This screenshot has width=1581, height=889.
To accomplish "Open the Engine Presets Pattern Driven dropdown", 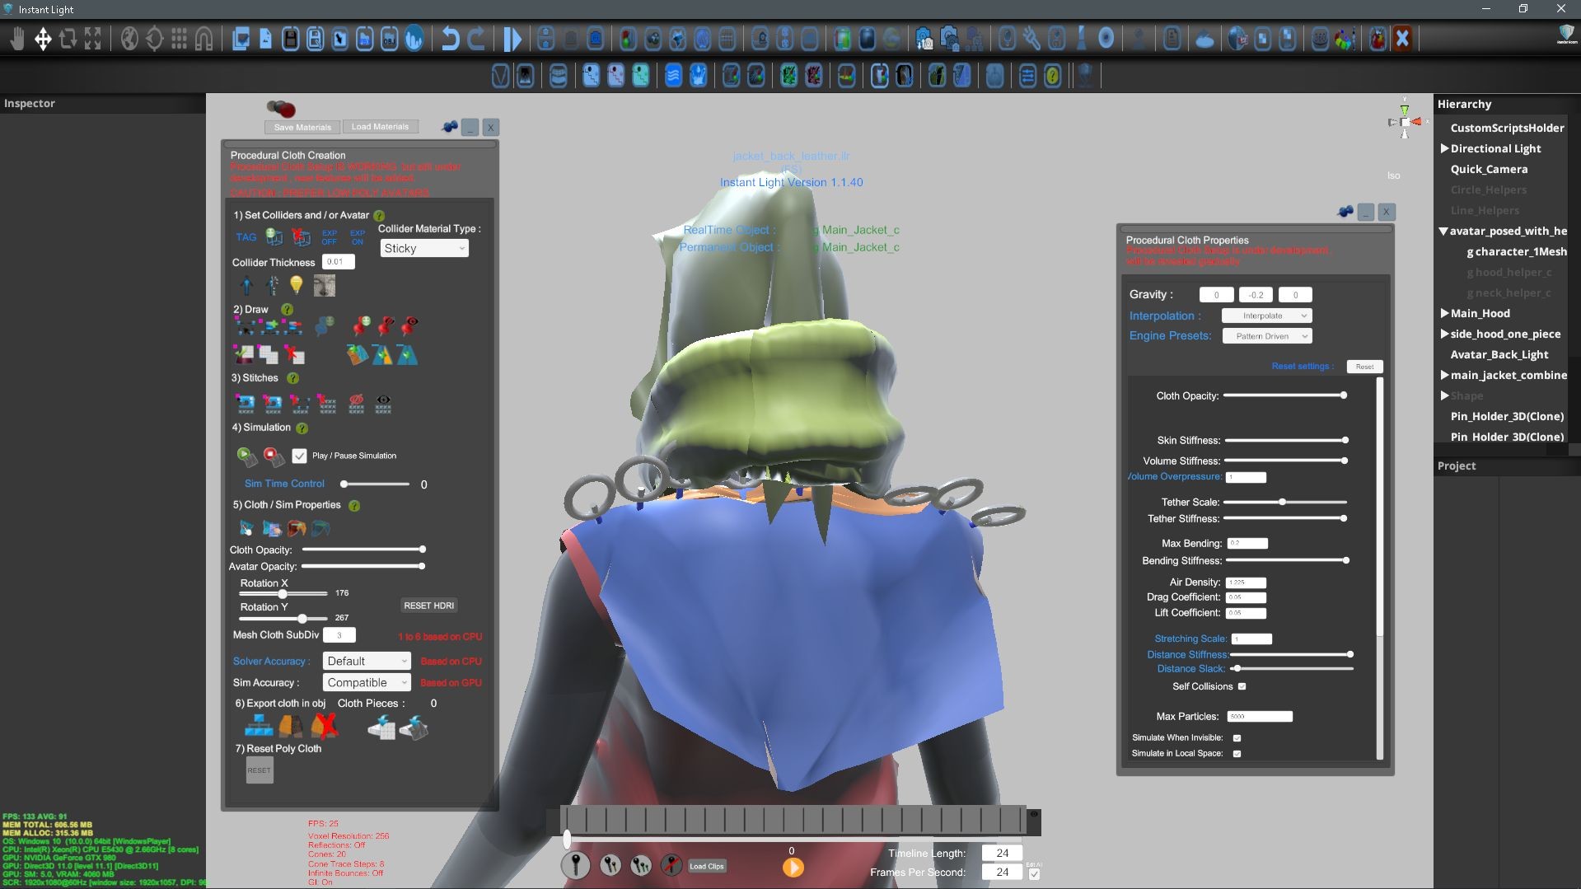I will [x=1266, y=335].
